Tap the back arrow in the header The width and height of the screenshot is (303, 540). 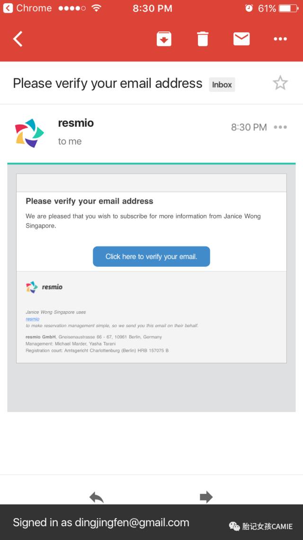[18, 39]
